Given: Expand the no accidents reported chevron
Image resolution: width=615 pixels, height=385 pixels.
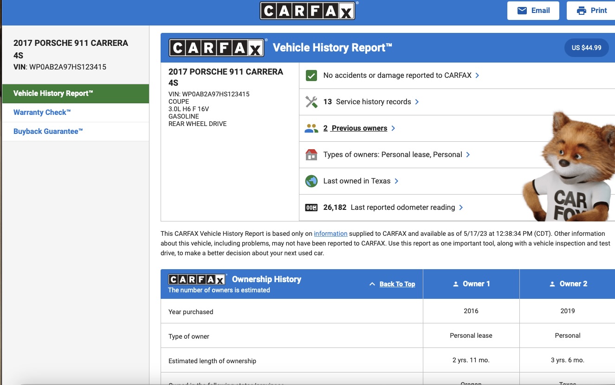Looking at the screenshot, I should pos(478,75).
